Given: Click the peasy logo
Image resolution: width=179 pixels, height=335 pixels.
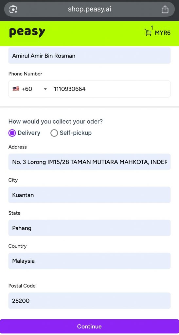Looking at the screenshot, I should click(x=27, y=32).
